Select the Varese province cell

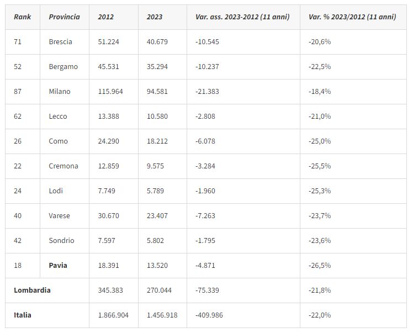(x=60, y=216)
